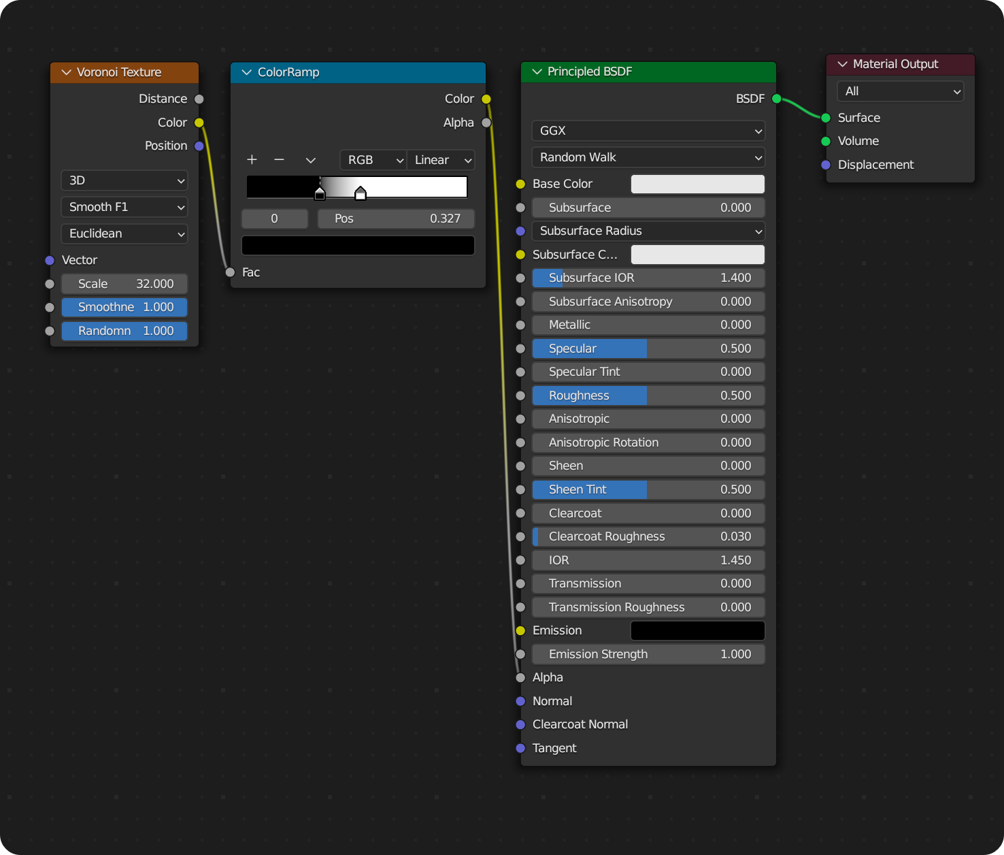Open the All output target dropdown
This screenshot has height=855, width=1004.
(900, 91)
